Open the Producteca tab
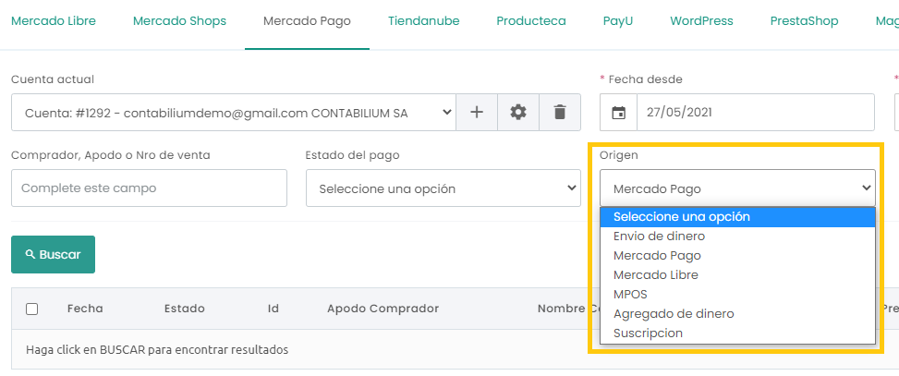Screen dimensions: 899x376 coord(531,21)
